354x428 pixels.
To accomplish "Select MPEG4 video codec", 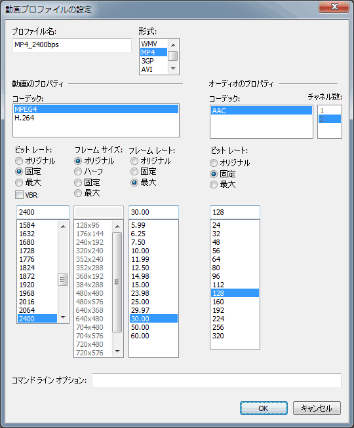I will click(96, 109).
